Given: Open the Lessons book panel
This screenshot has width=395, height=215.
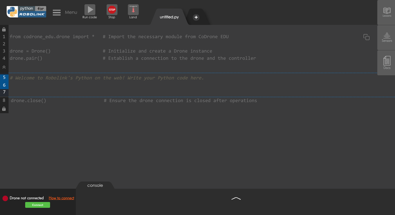Looking at the screenshot, I should click(387, 12).
